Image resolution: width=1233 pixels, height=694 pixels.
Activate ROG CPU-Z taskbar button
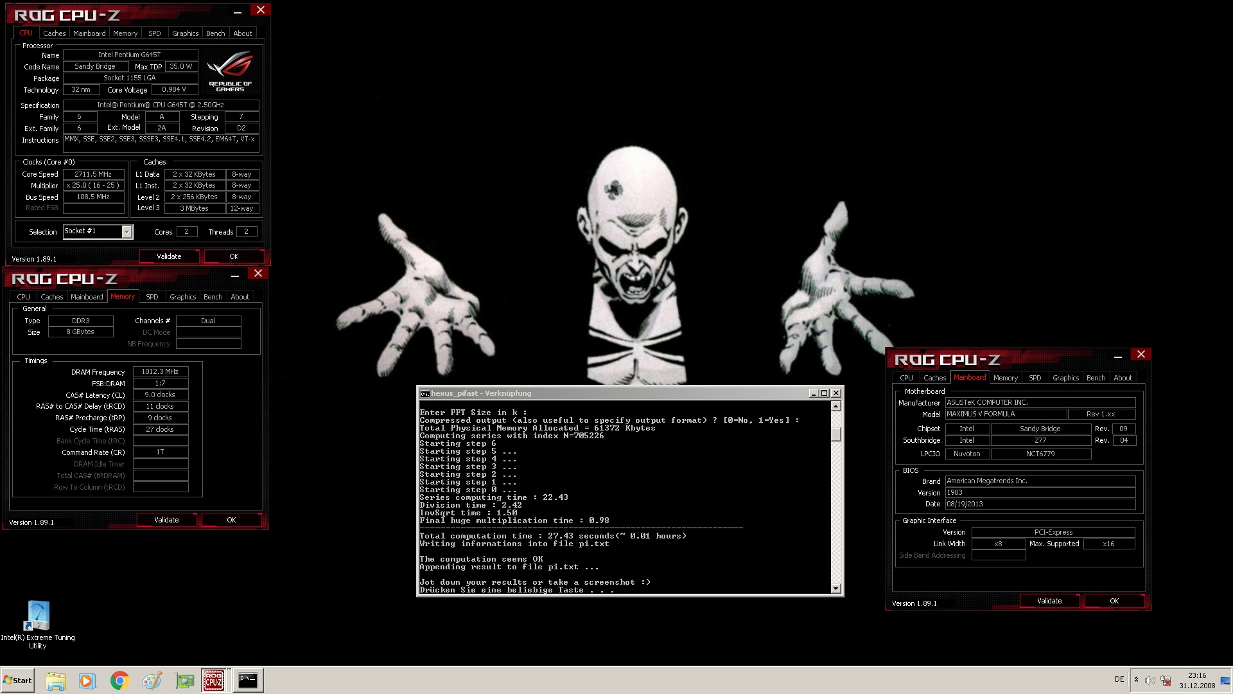coord(214,681)
